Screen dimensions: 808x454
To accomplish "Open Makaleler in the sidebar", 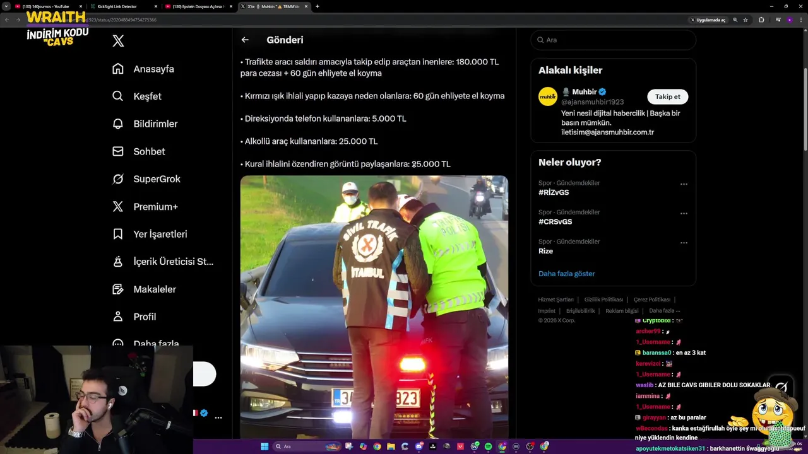I will (x=144, y=289).
